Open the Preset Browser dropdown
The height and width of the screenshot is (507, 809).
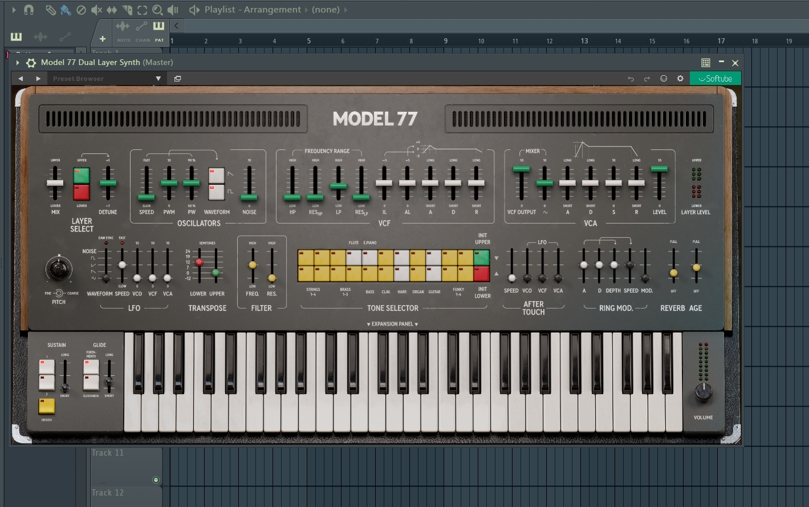coord(158,78)
